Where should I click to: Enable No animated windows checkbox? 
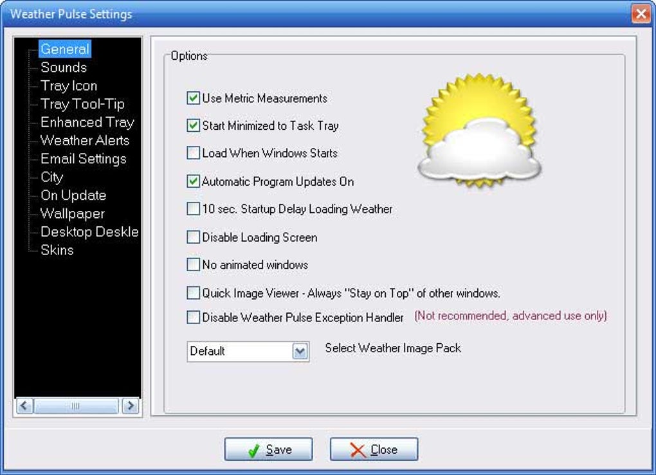[x=193, y=265]
